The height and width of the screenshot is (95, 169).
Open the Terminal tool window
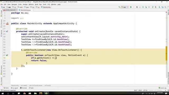[24, 88]
